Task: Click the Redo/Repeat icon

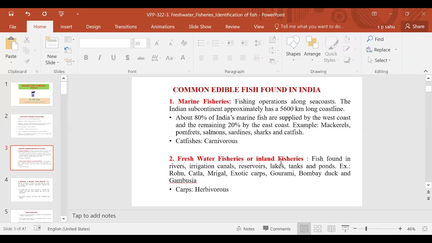Action: click(45, 14)
